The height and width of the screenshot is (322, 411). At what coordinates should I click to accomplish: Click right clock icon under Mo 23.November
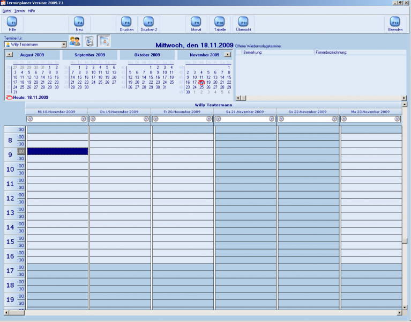pyautogui.click(x=398, y=119)
